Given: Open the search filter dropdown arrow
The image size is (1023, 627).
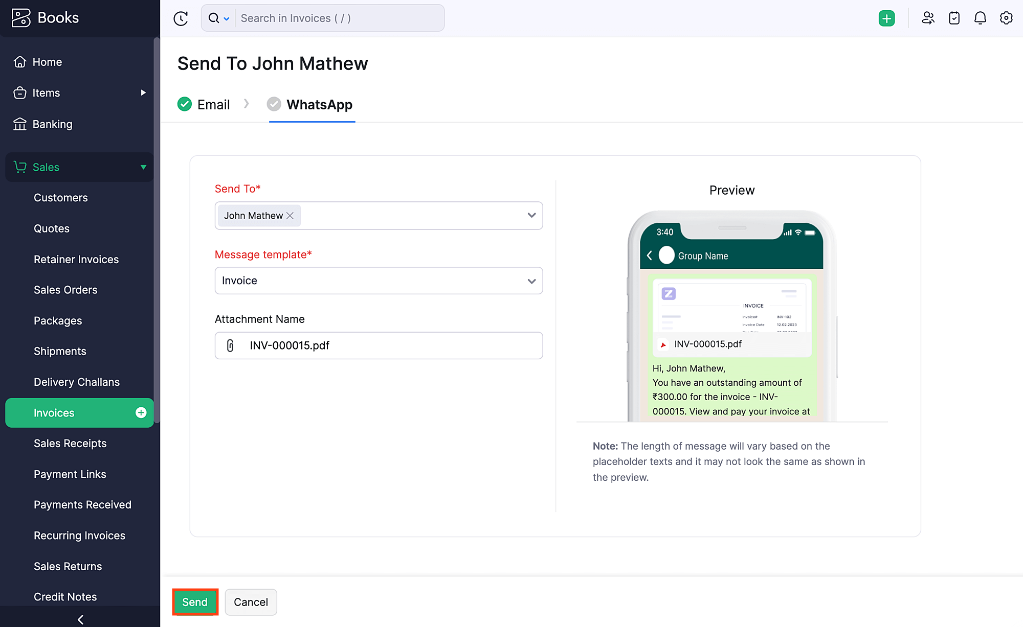Looking at the screenshot, I should pos(227,18).
